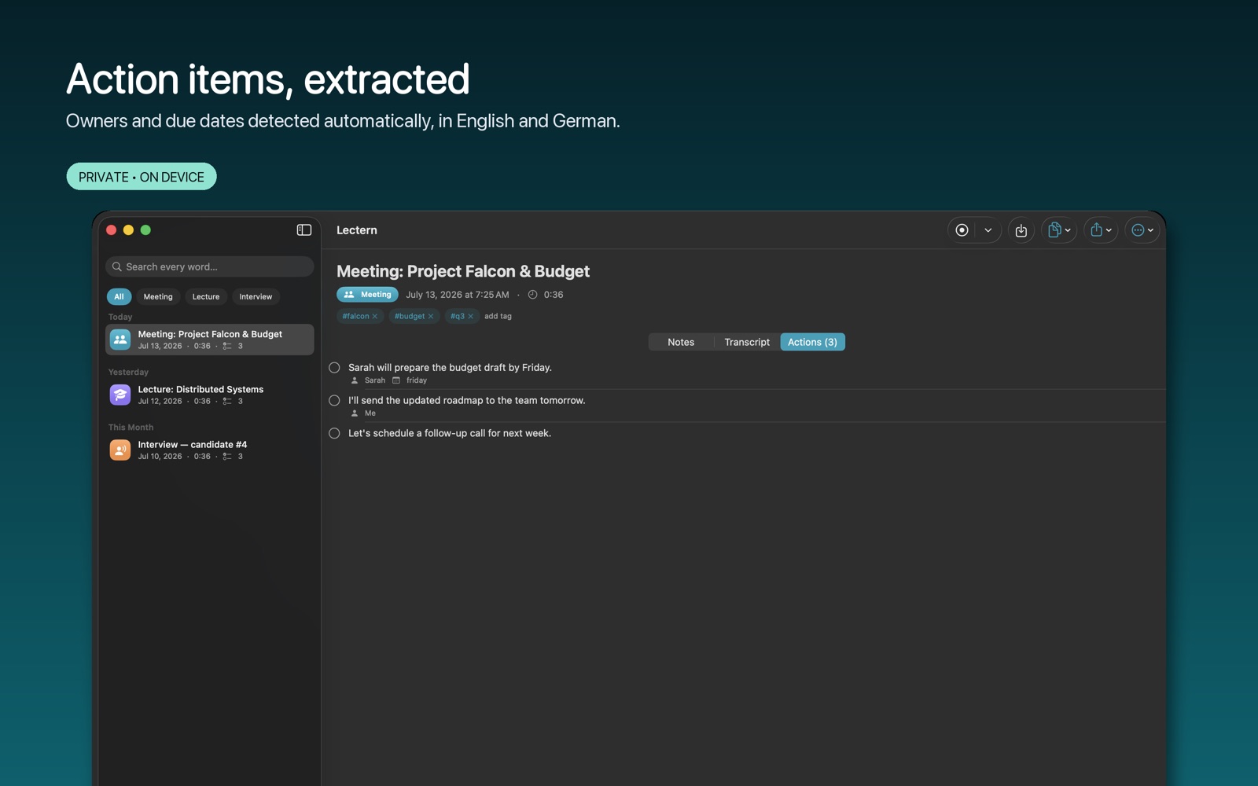Minimize the window with yellow button

pos(128,230)
